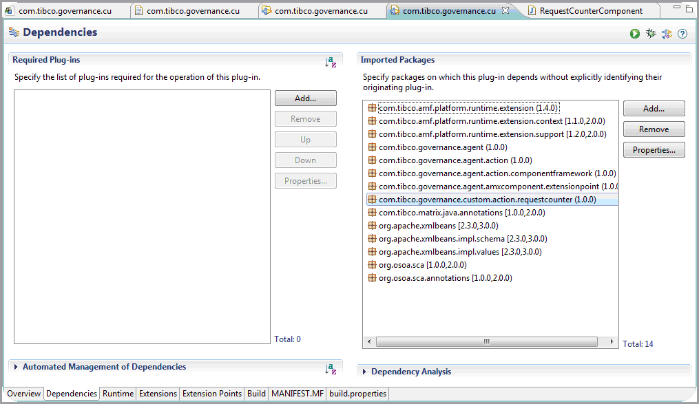Screen dimensions: 699x404
Task: Select org.osoa.sca.annotations package
Action: (x=445, y=278)
